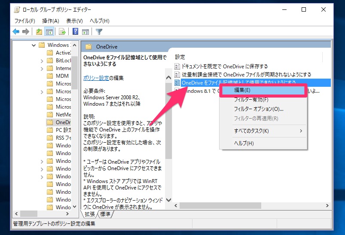The image size is (345, 235).
Task: Click description pane scroll down arrow
Action: [168, 200]
